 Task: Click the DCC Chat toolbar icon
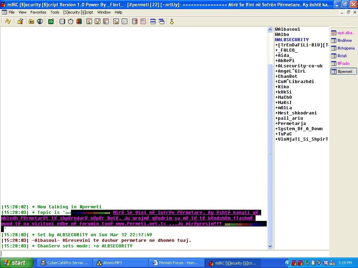coord(98,21)
